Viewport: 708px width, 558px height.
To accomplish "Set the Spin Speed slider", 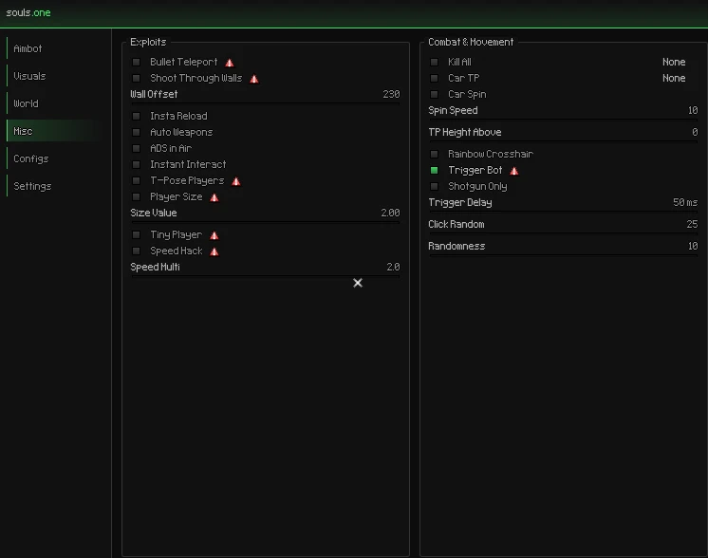I will (563, 121).
